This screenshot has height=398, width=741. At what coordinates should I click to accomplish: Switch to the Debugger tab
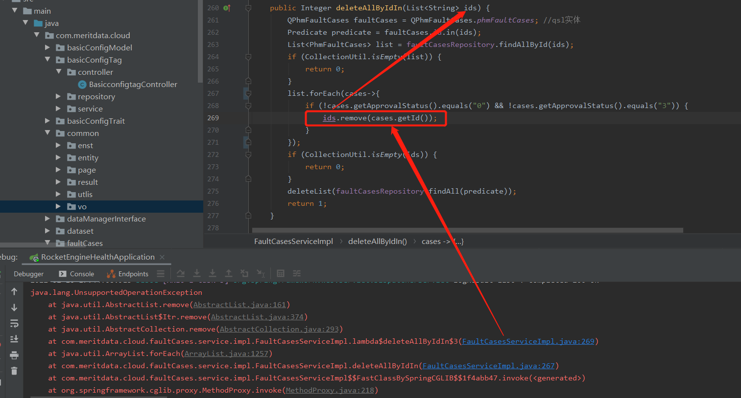(28, 274)
